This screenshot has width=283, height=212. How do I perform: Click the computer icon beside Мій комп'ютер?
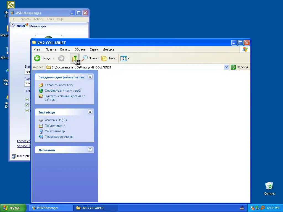[x=41, y=131]
